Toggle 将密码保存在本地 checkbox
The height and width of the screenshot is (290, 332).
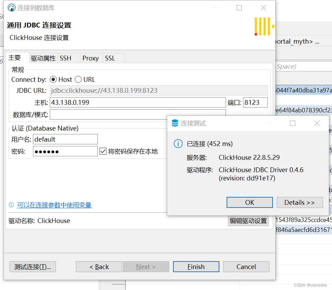point(103,151)
